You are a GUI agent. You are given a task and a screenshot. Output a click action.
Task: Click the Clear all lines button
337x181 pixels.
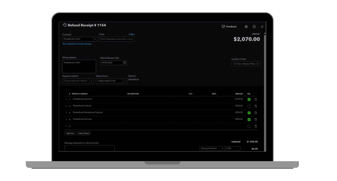pos(84,133)
